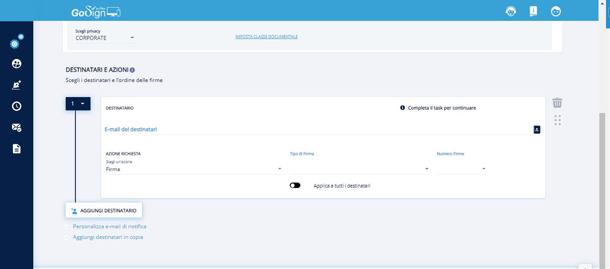
Task: Expand the 'Tipo di Firma' dropdown
Action: pos(359,169)
